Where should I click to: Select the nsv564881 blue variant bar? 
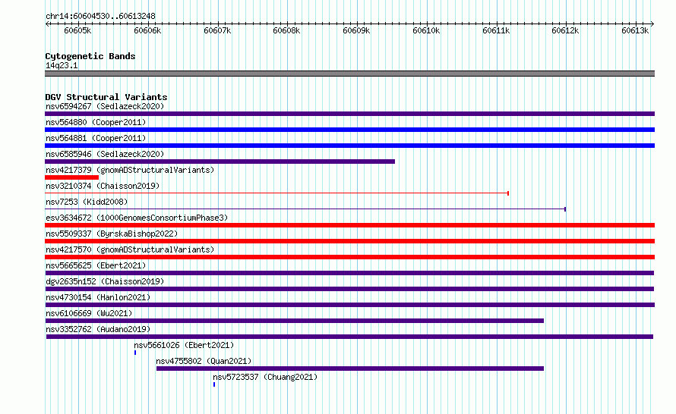(x=349, y=146)
